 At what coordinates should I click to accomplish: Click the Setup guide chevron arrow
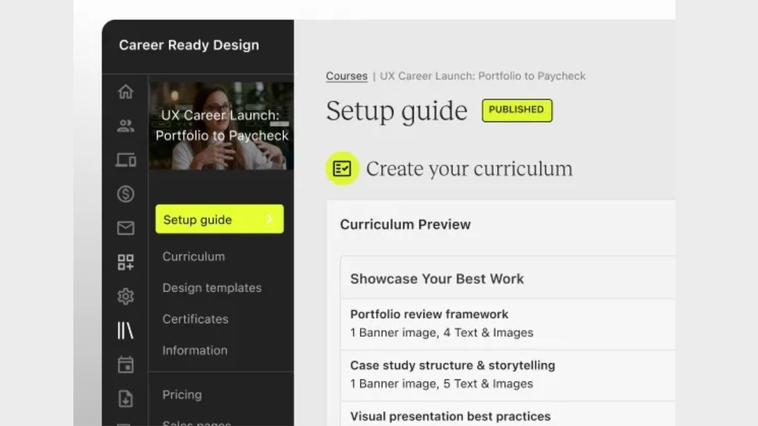tap(270, 219)
